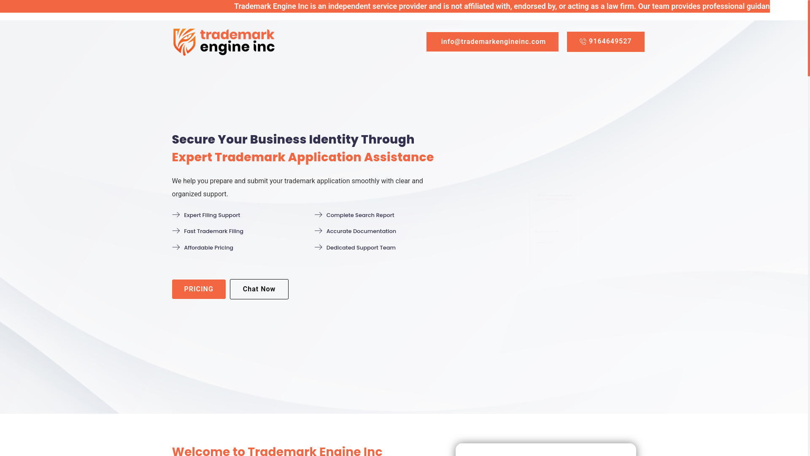Click the 'Expert Filing Support' text

tap(212, 215)
